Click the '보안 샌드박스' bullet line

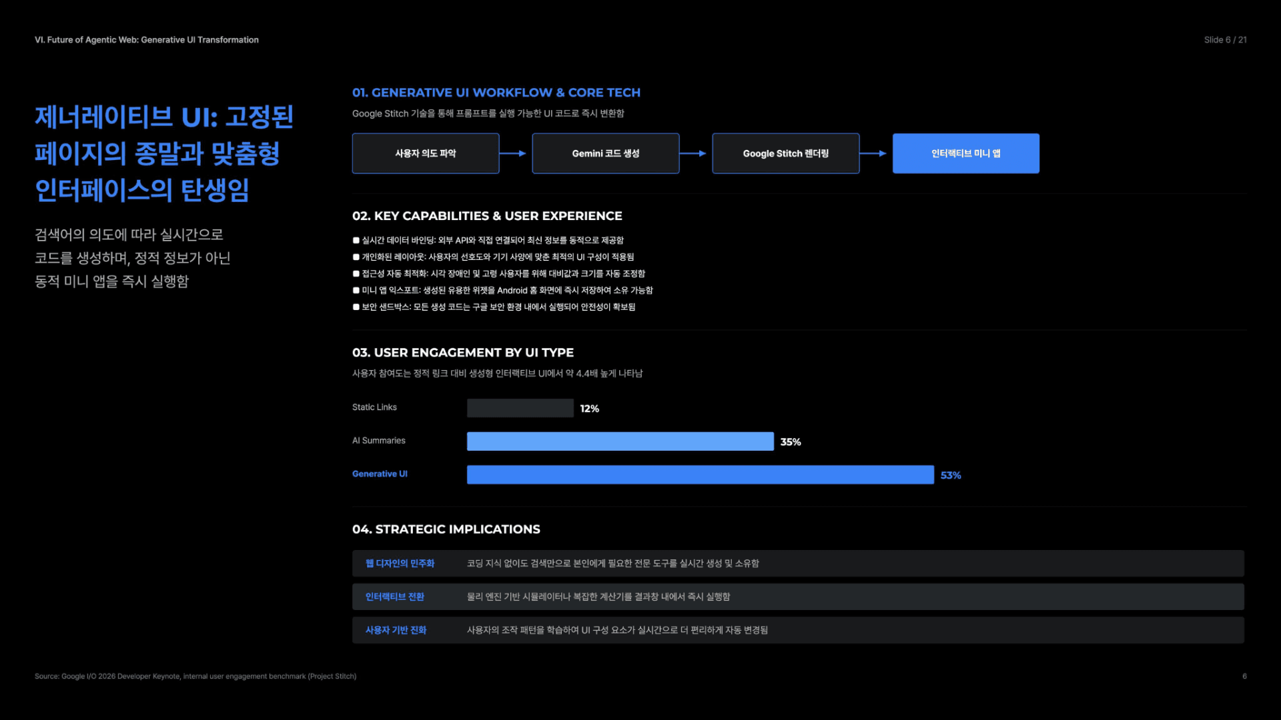494,307
